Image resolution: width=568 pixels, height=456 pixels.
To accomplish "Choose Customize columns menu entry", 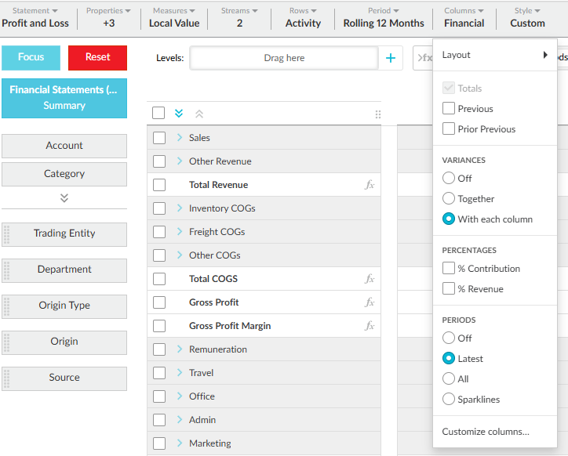I will (486, 431).
